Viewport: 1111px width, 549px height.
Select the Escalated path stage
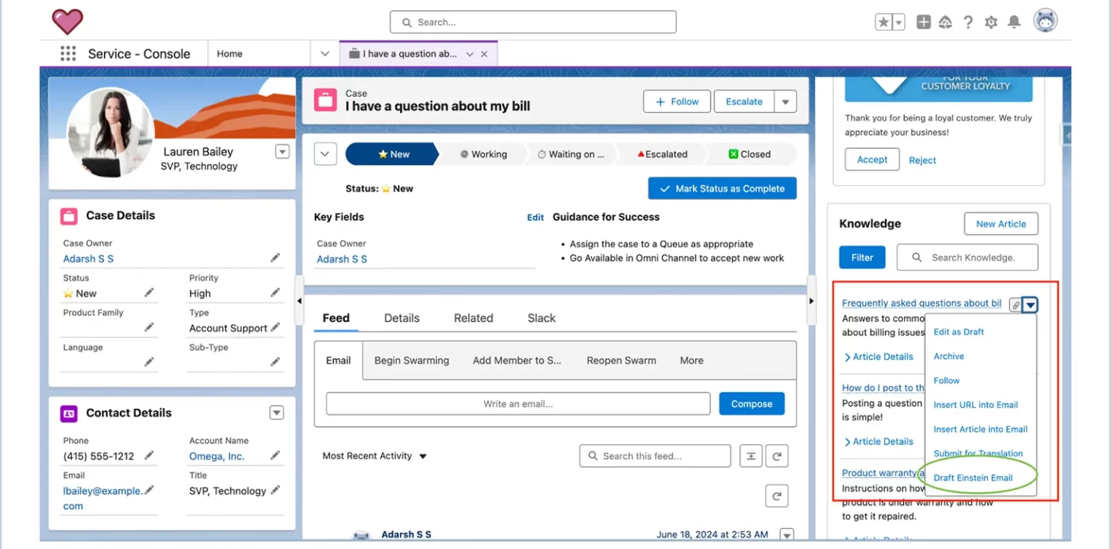point(661,154)
